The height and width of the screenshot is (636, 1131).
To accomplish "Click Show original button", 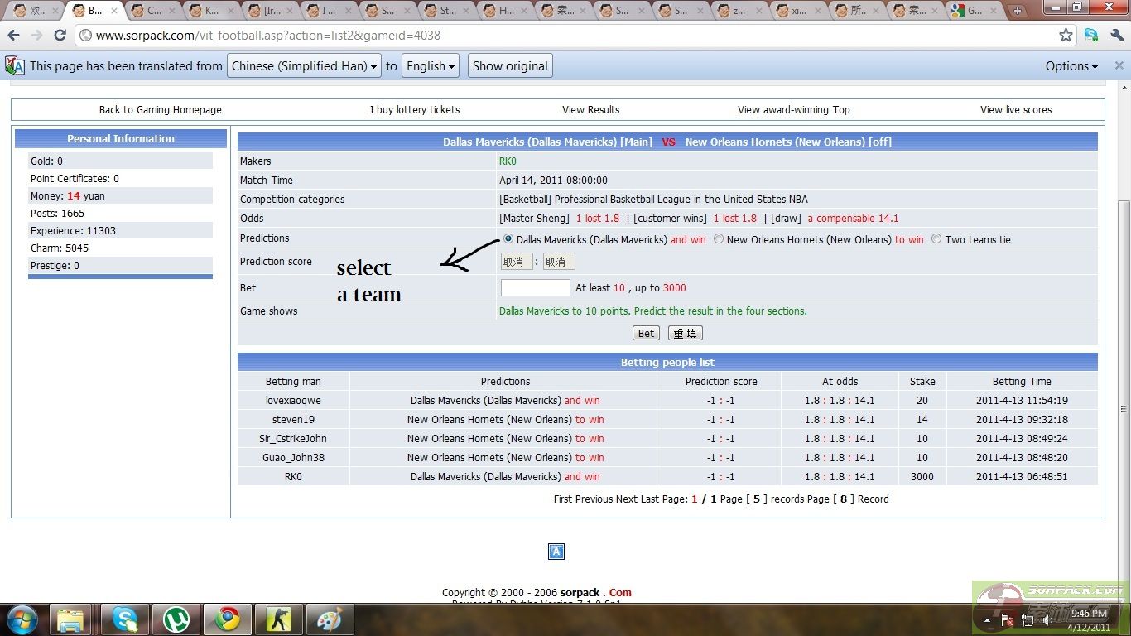I will point(510,66).
